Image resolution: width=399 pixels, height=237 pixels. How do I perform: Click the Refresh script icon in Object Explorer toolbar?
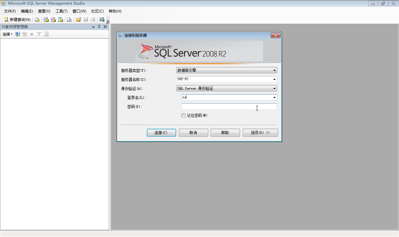tap(46, 34)
